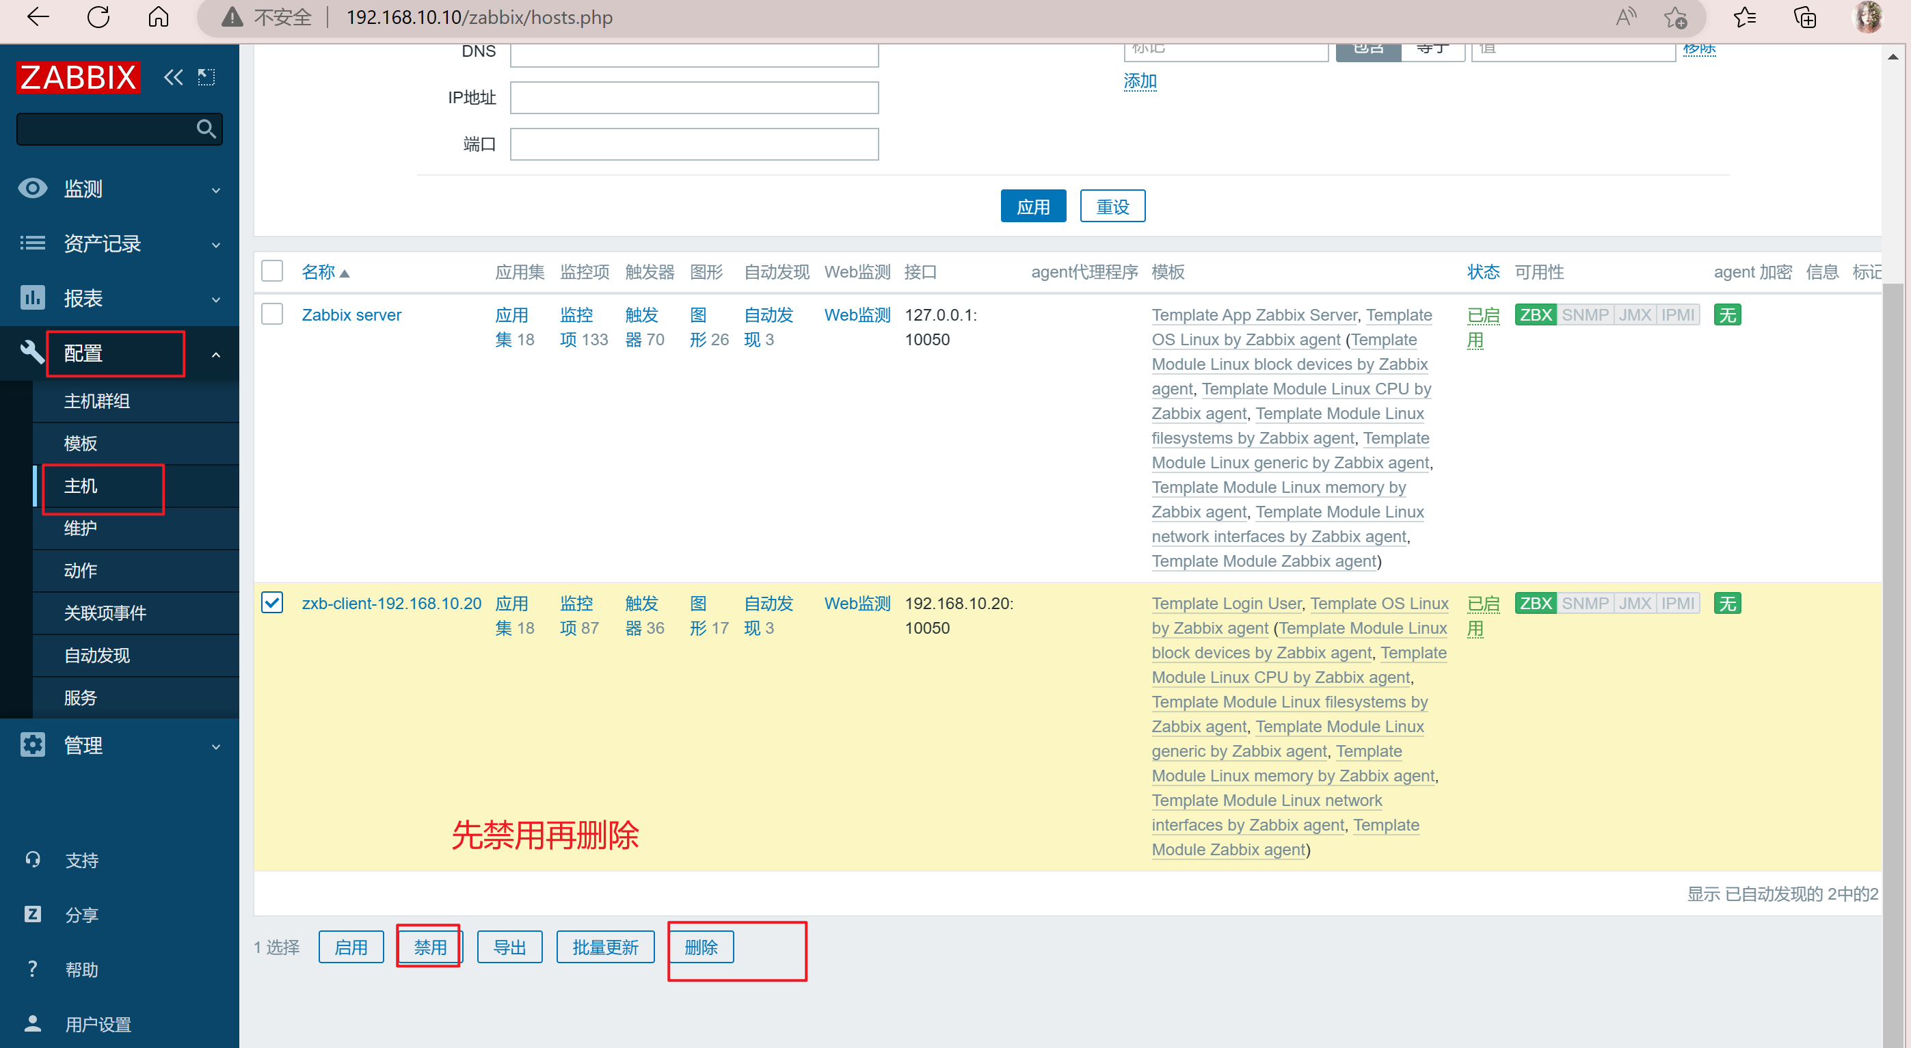This screenshot has width=1911, height=1048.
Task: Focus the sidebar search box
Action: (x=120, y=129)
